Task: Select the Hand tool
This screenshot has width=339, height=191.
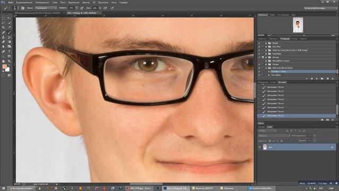Action: pos(4,62)
